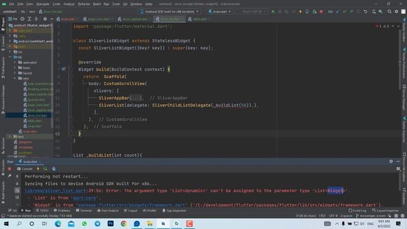Expand the folded SliverAppBar code block

(136, 98)
